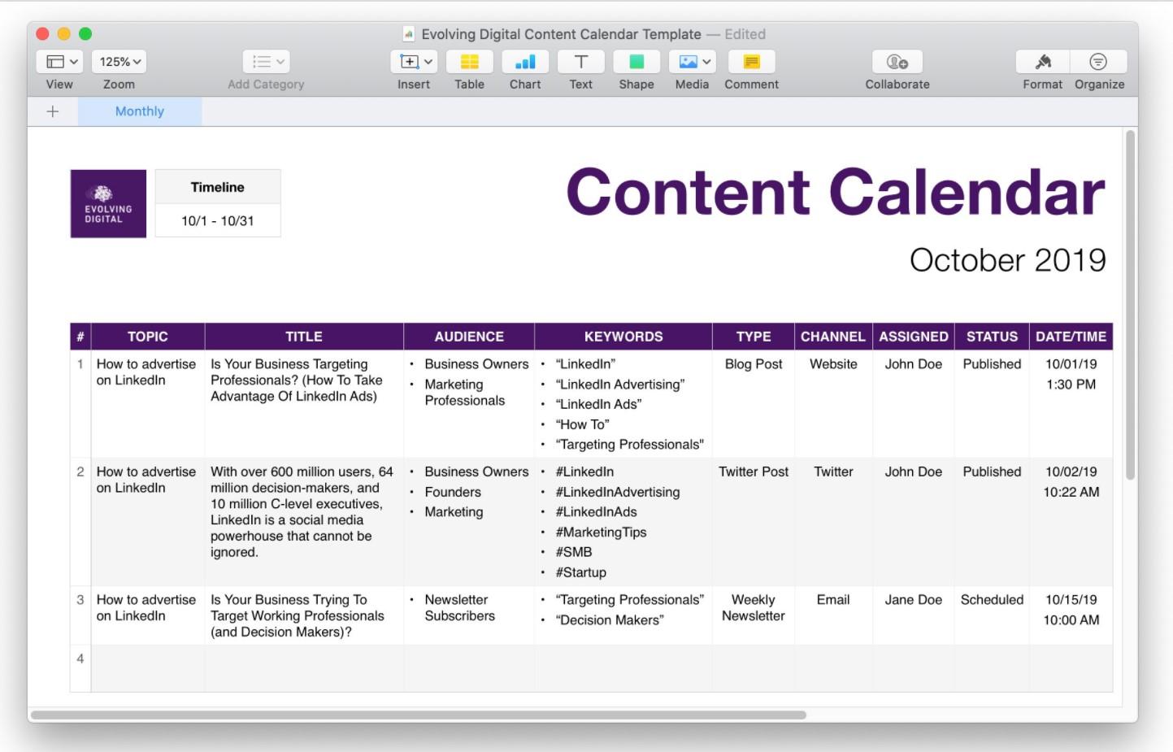Image resolution: width=1173 pixels, height=752 pixels.
Task: Open the 125% zoom dropdown
Action: tap(119, 62)
